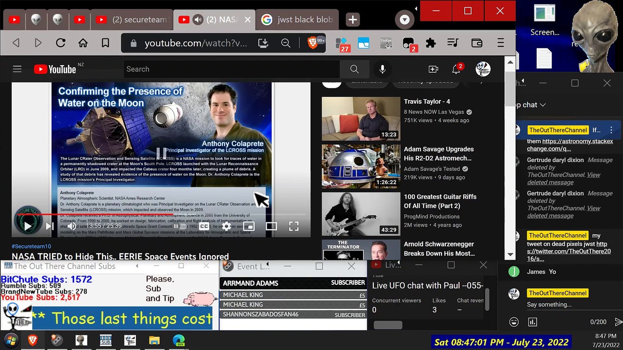623x350 pixels.
Task: Zoom out with the address bar magnifier
Action: click(x=286, y=43)
